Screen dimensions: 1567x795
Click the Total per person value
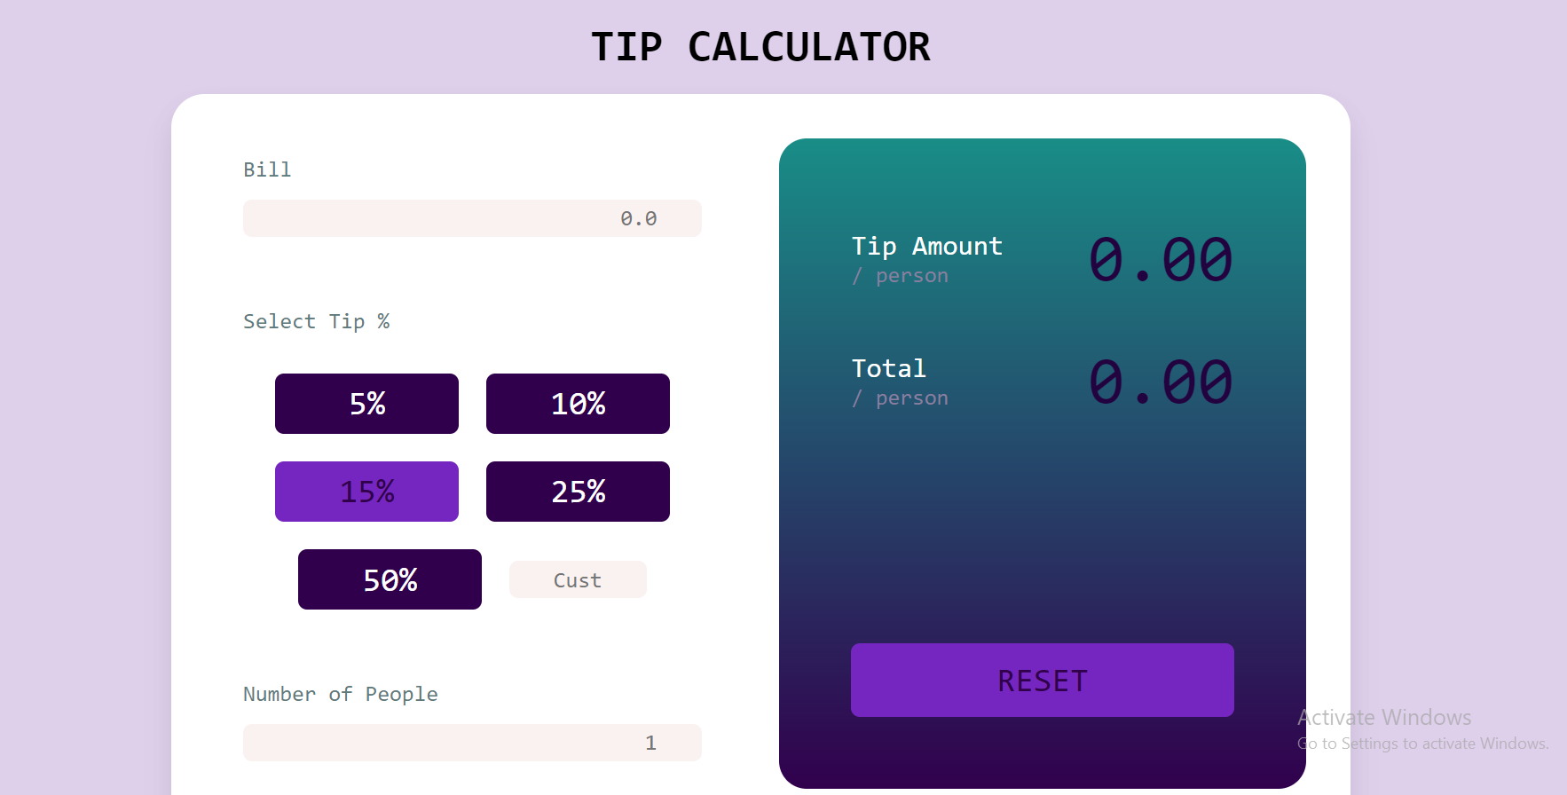tap(1161, 382)
